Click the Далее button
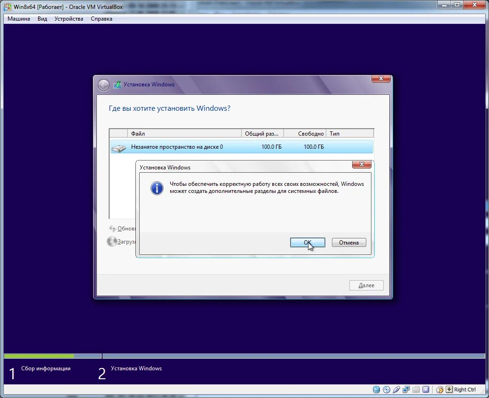 [x=366, y=285]
